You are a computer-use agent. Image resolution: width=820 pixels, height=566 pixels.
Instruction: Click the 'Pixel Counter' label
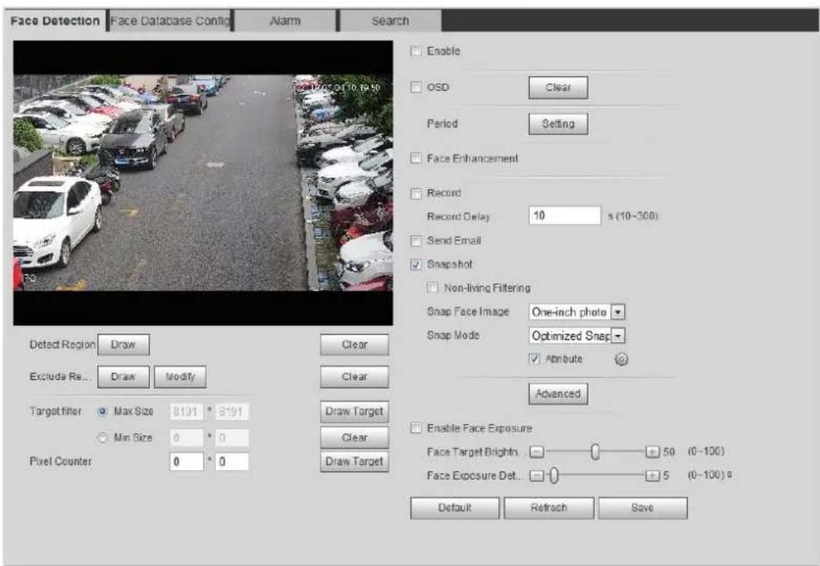[x=60, y=462]
